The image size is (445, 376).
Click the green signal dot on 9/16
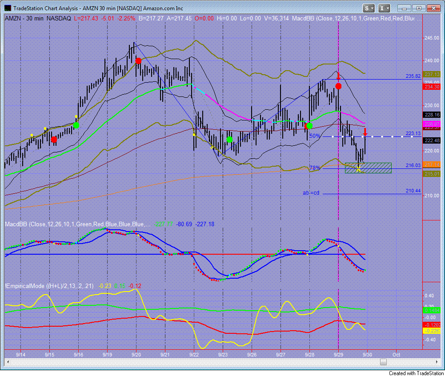pyautogui.click(x=76, y=125)
